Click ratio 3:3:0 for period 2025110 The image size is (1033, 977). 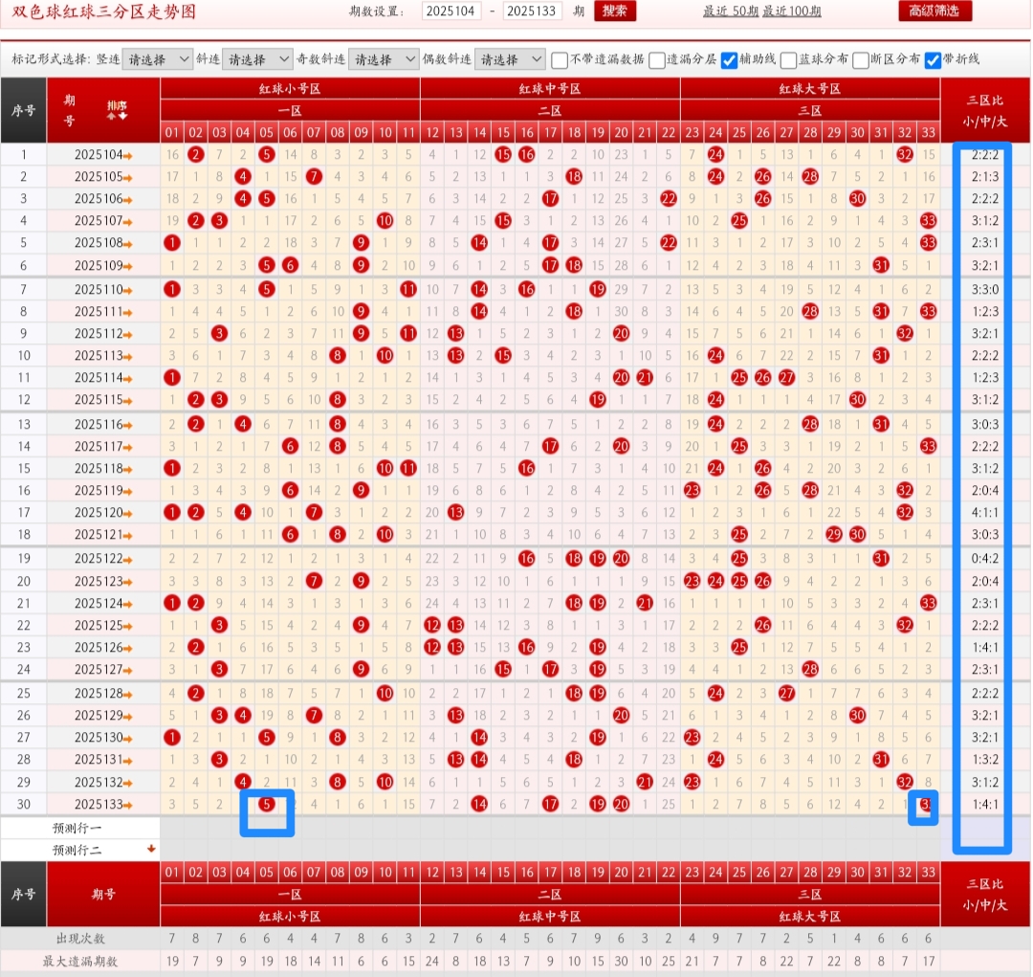pos(985,289)
